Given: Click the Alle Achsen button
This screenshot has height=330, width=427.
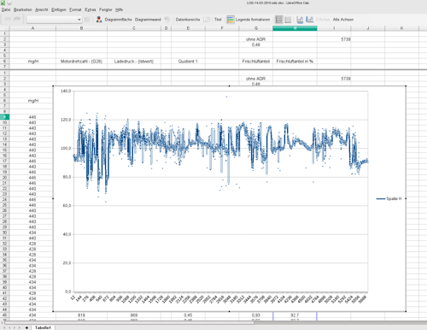Looking at the screenshot, I should (343, 20).
